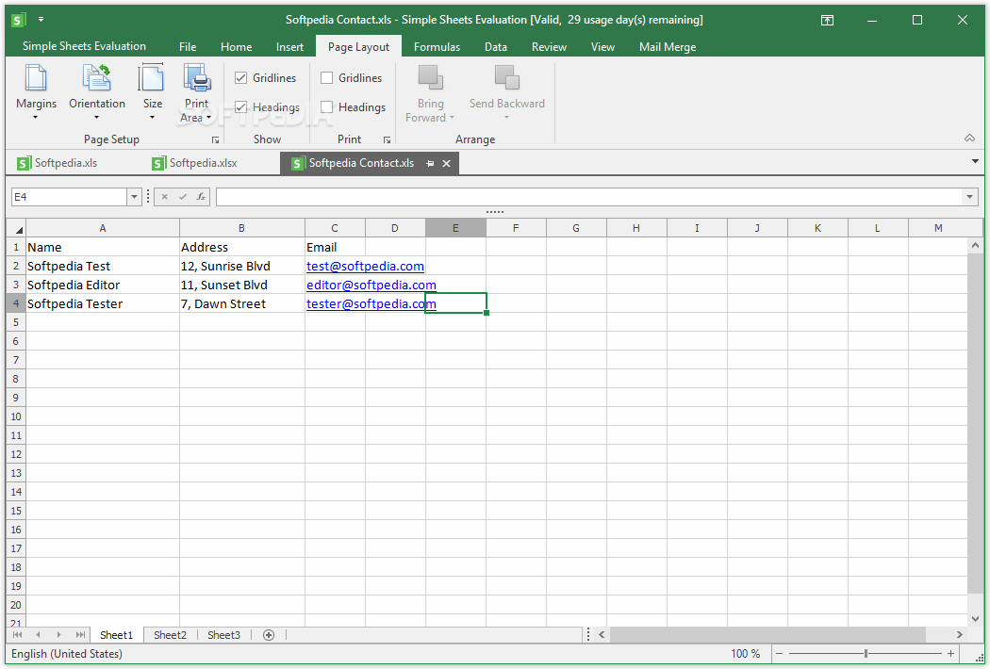This screenshot has height=669, width=990.
Task: Go to next sheet navigation arrow
Action: click(x=58, y=635)
